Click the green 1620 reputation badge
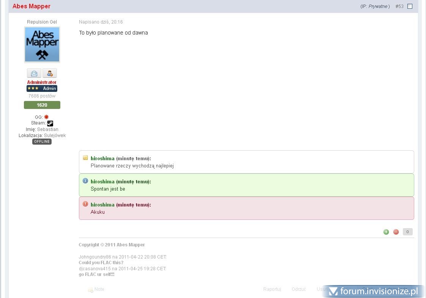The width and height of the screenshot is (426, 298). point(42,105)
